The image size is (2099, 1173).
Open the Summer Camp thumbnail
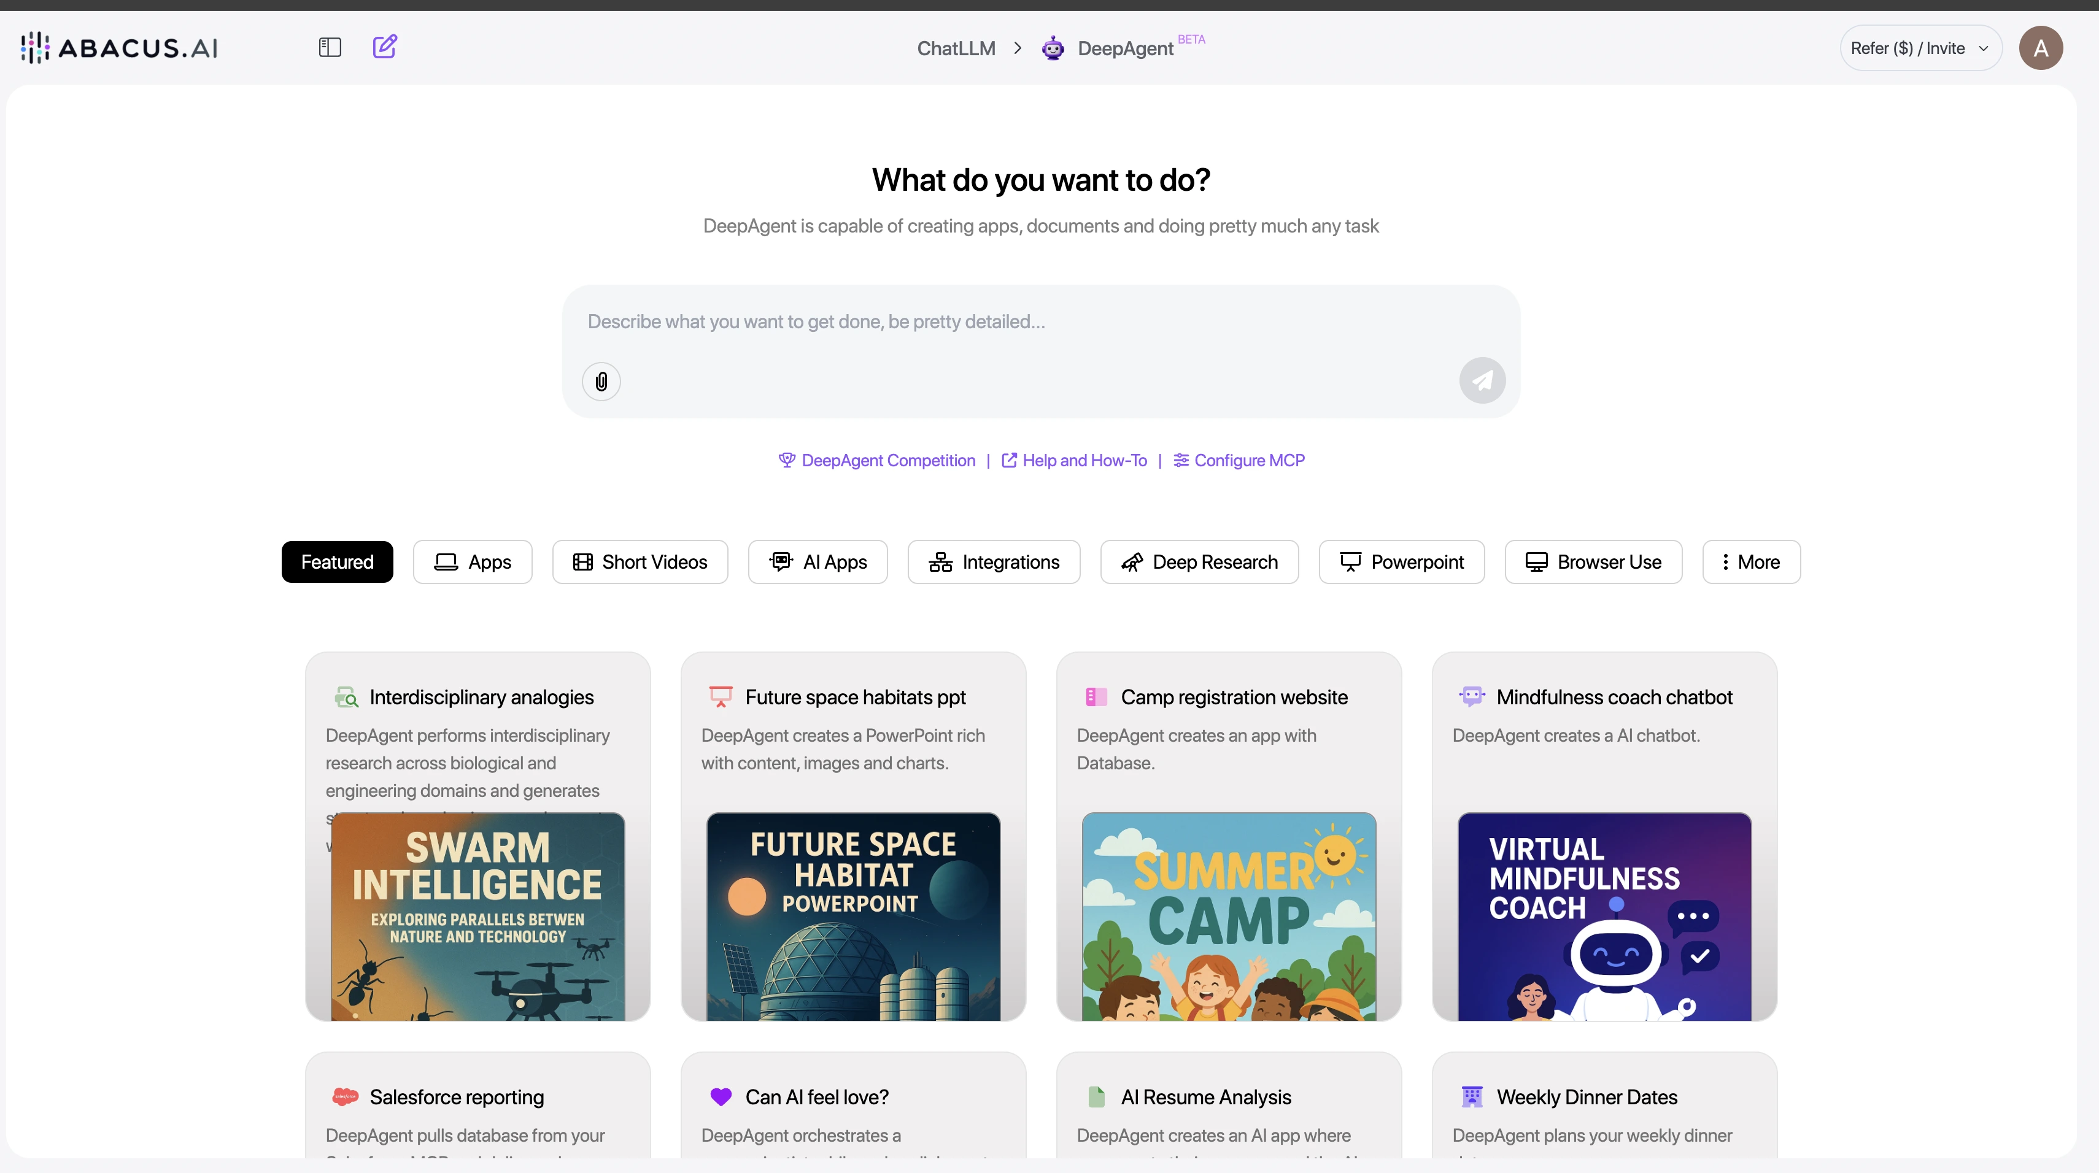tap(1228, 917)
